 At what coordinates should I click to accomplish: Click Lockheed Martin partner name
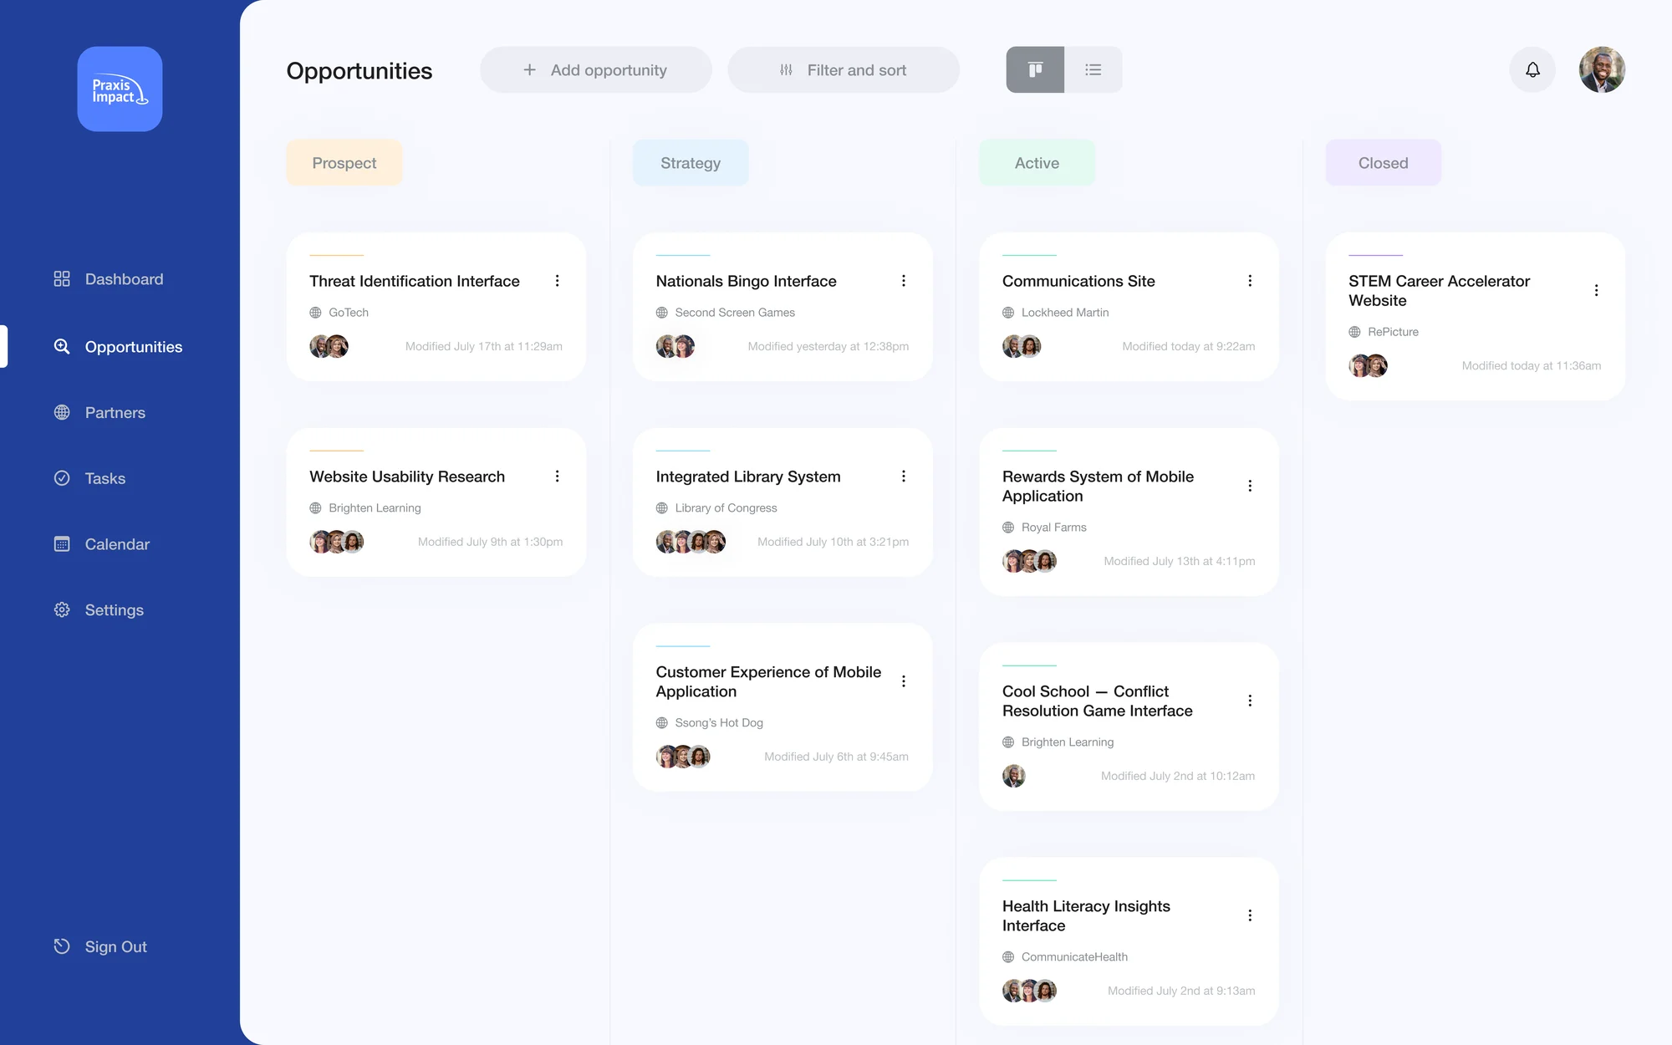[1065, 313]
